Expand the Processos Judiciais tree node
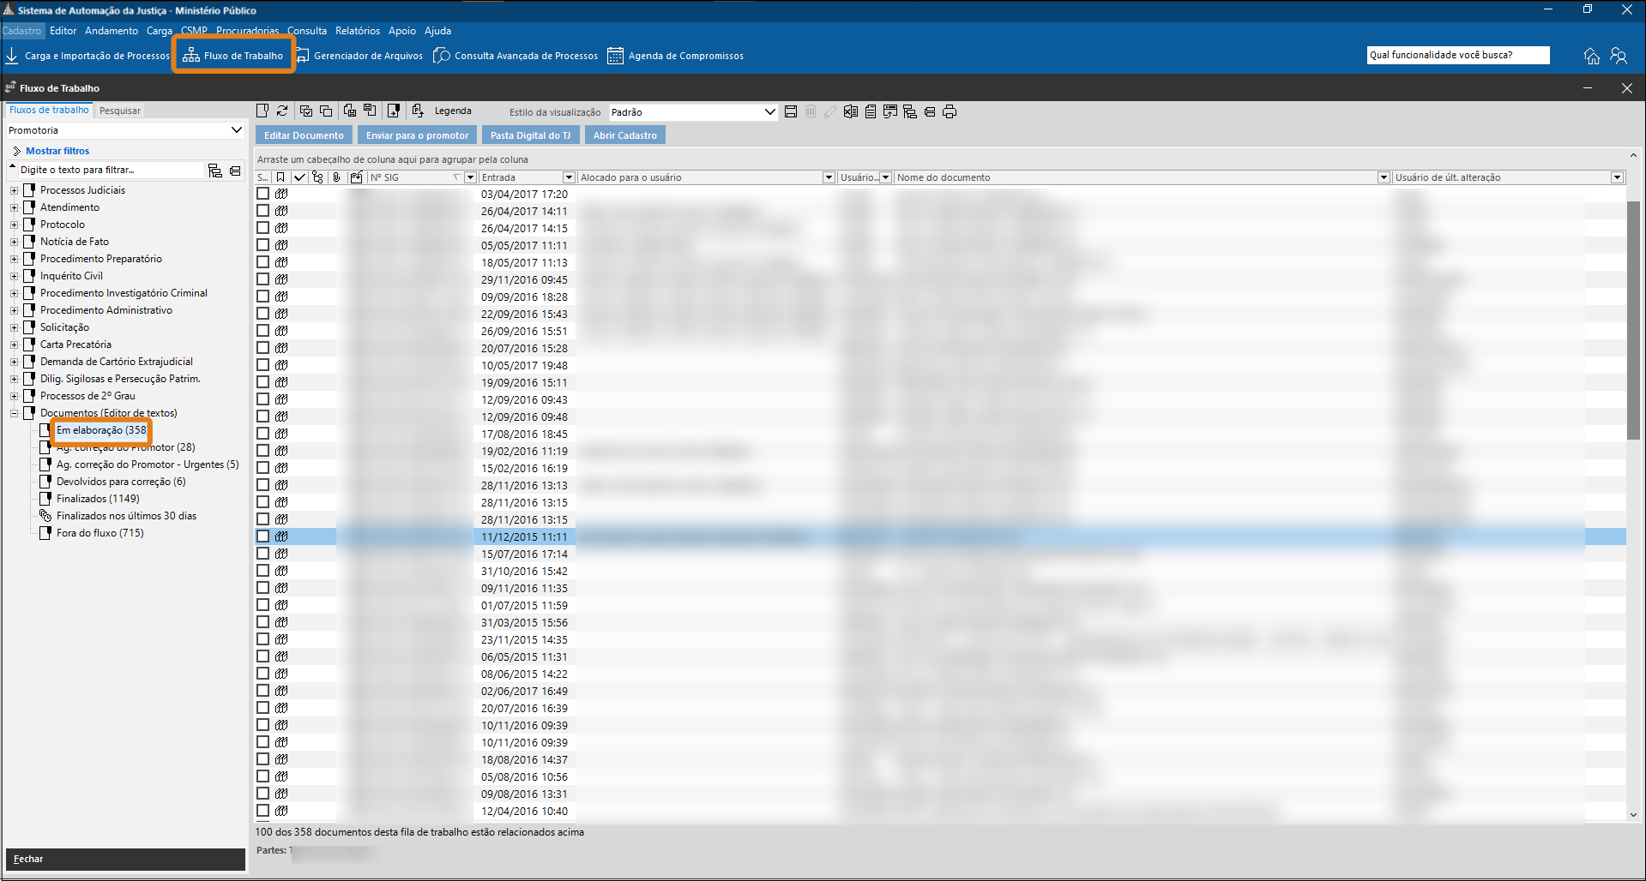1646x881 pixels. (14, 190)
